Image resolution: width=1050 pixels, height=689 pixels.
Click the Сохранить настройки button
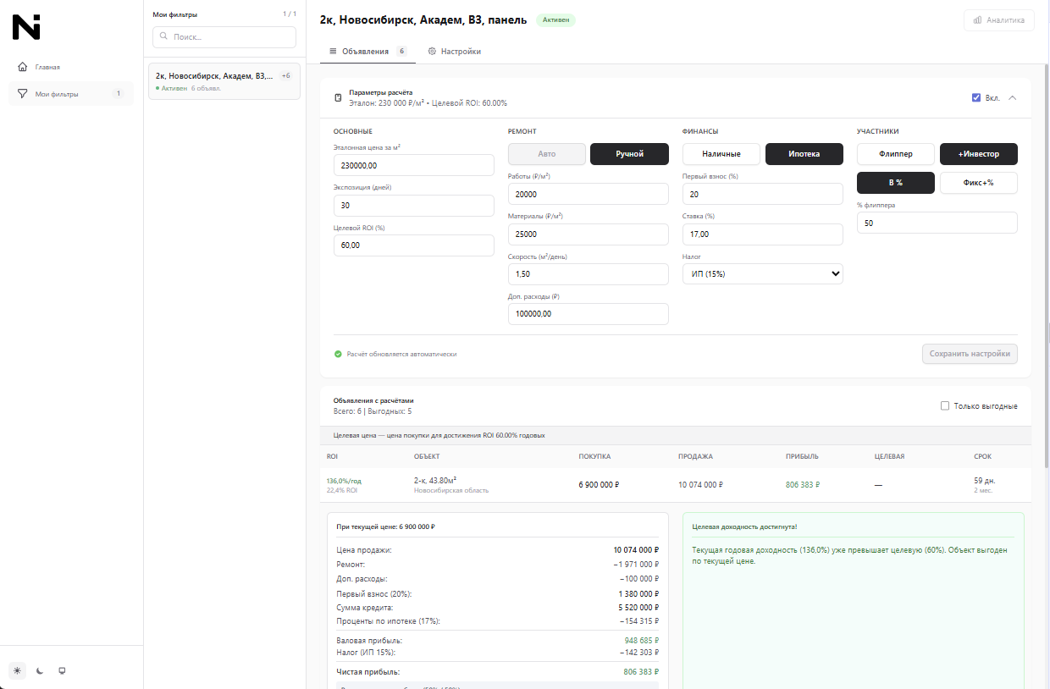tap(970, 354)
